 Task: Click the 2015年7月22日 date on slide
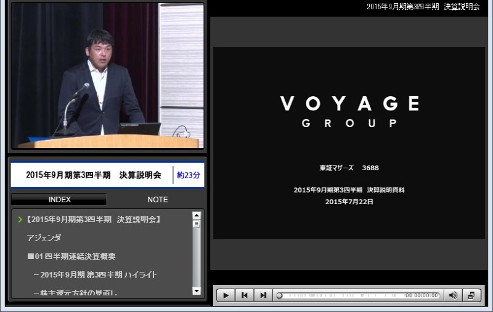(x=349, y=202)
